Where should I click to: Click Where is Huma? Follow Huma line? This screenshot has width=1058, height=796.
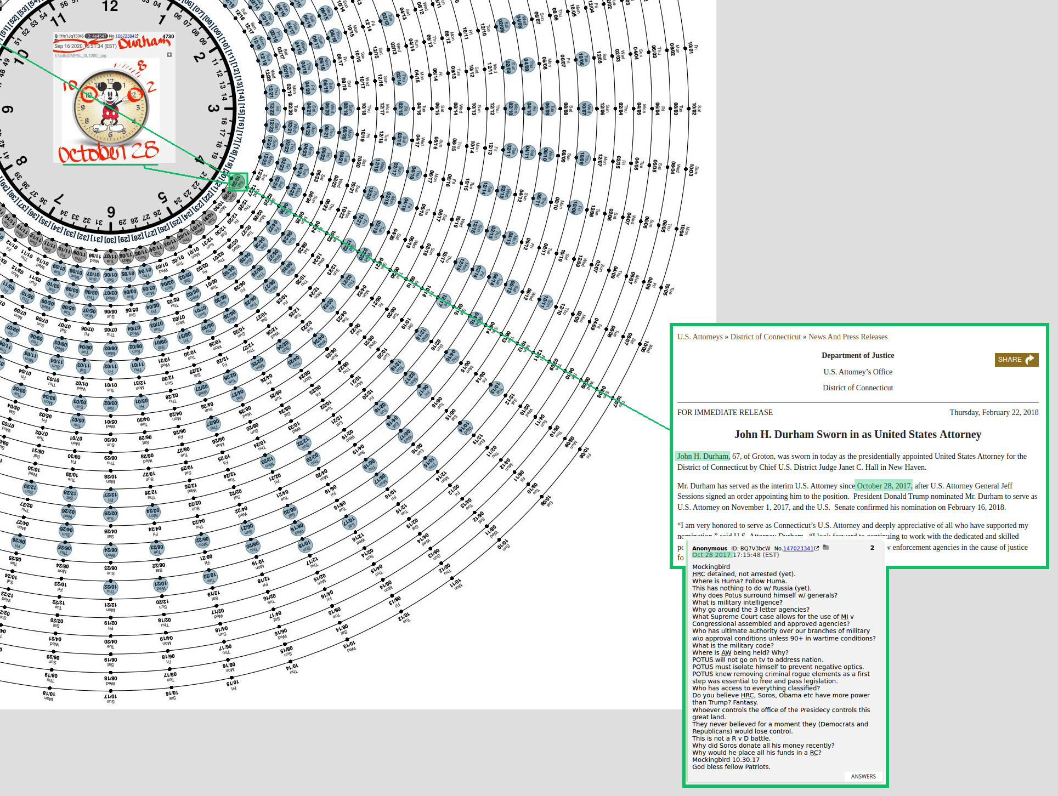pos(739,581)
